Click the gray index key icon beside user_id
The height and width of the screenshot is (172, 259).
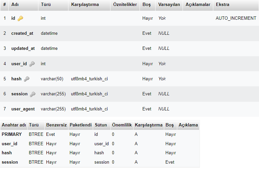tap(32, 64)
